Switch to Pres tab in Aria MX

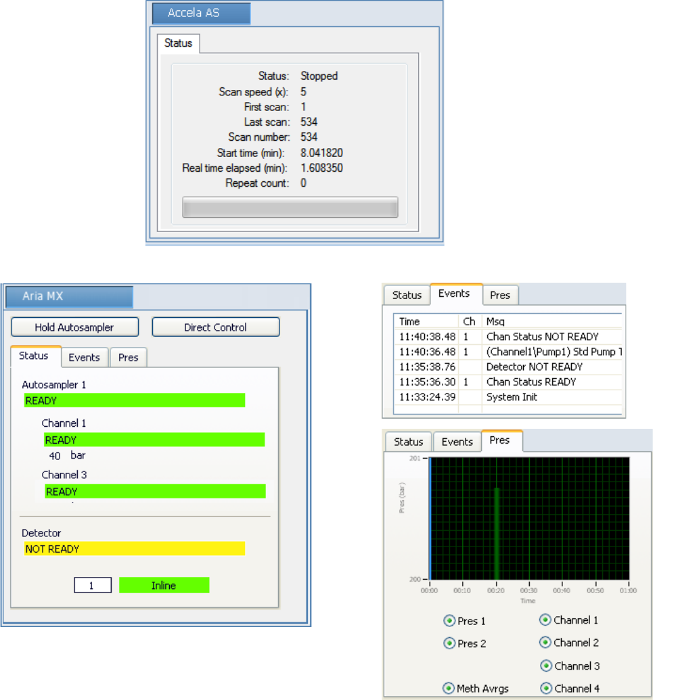coord(128,358)
